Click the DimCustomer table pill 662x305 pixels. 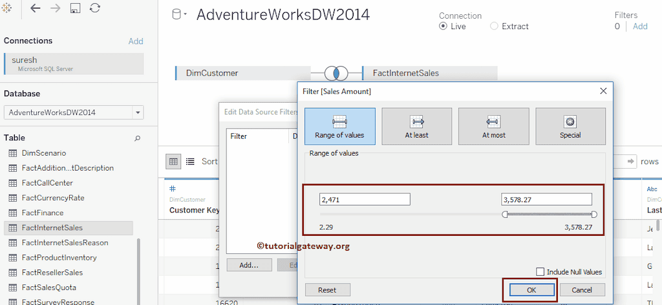[243, 73]
